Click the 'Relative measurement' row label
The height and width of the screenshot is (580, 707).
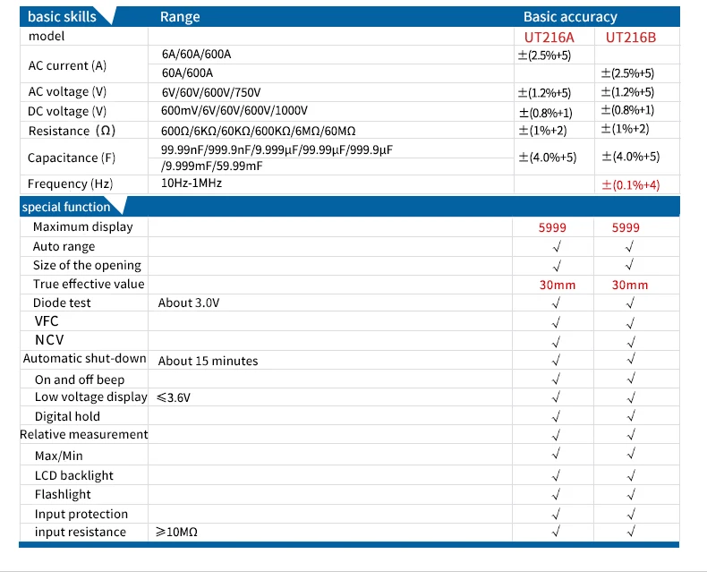(84, 434)
